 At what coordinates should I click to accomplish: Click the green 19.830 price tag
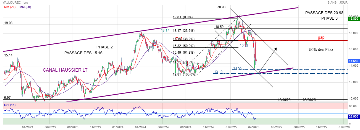coord(353,19)
